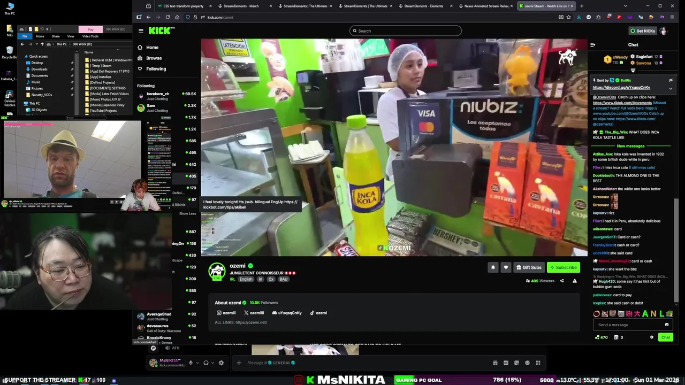Open the Discord uYxqsqCnKy link
Image resolution: width=685 pixels, height=385 pixels.
click(x=287, y=313)
